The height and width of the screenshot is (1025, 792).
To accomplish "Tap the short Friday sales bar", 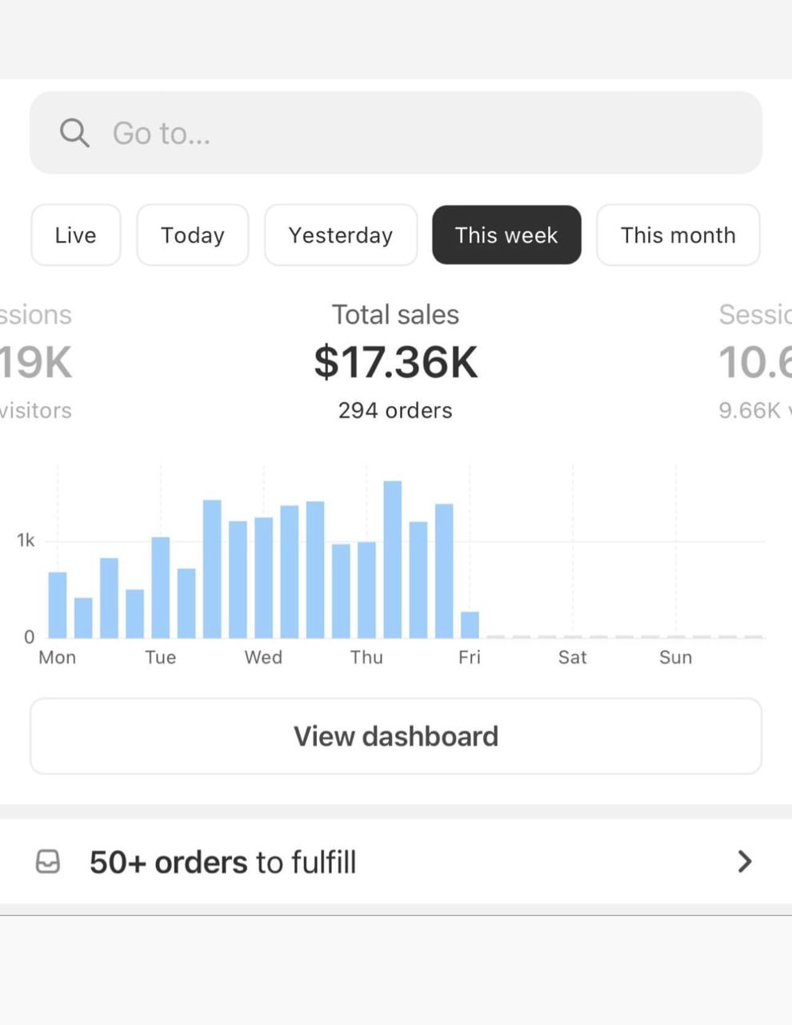I will (470, 625).
